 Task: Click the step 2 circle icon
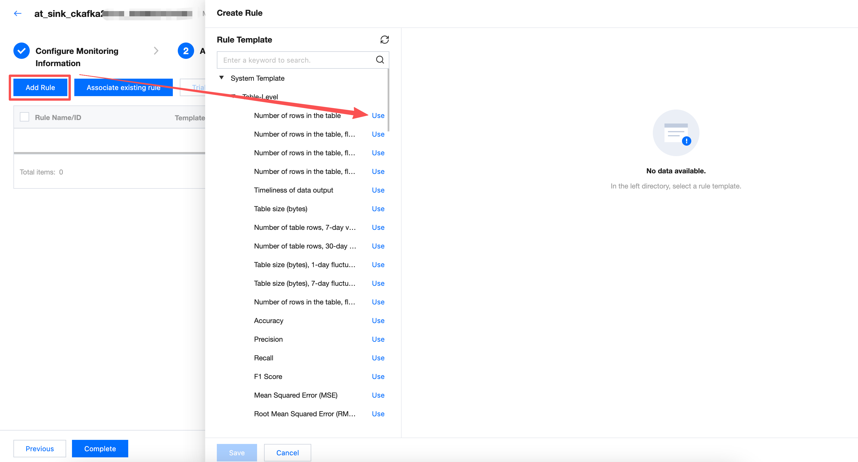tap(186, 51)
